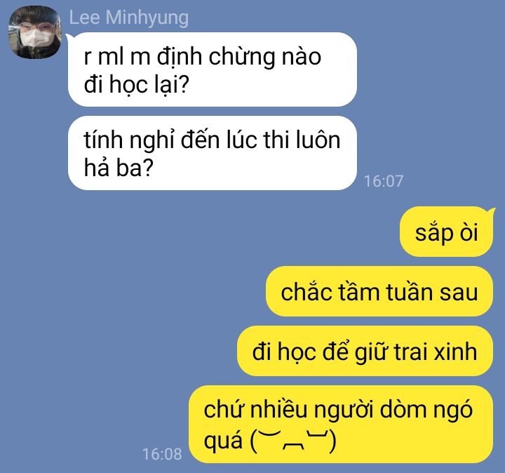The width and height of the screenshot is (505, 473).
Task: Click the 16:07 timestamp
Action: (x=384, y=181)
